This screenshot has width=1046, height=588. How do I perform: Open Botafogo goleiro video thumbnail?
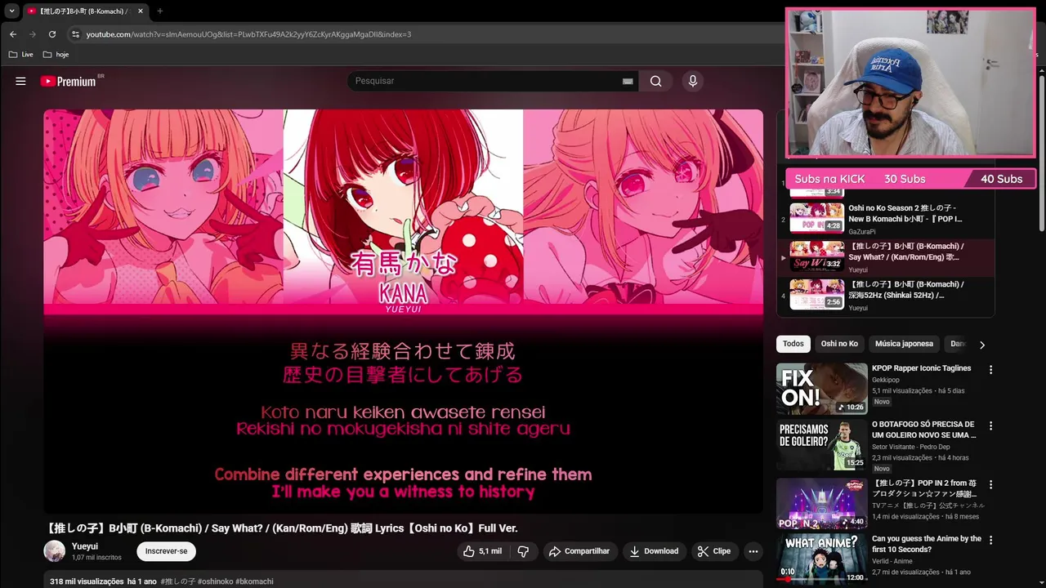pyautogui.click(x=821, y=445)
